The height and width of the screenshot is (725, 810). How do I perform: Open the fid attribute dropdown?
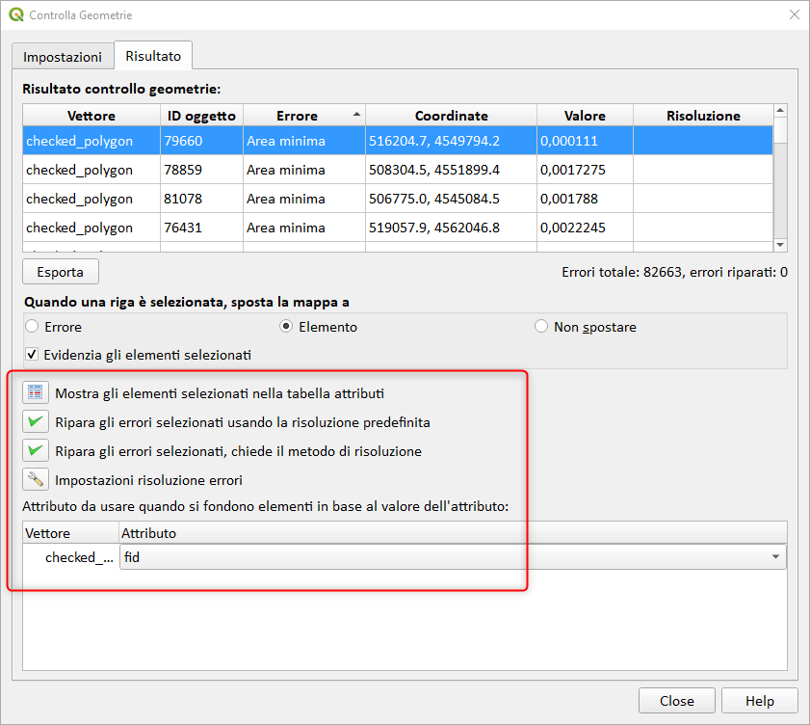[776, 557]
